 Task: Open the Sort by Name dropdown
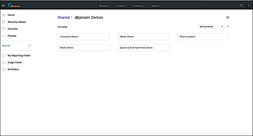[x=211, y=27]
